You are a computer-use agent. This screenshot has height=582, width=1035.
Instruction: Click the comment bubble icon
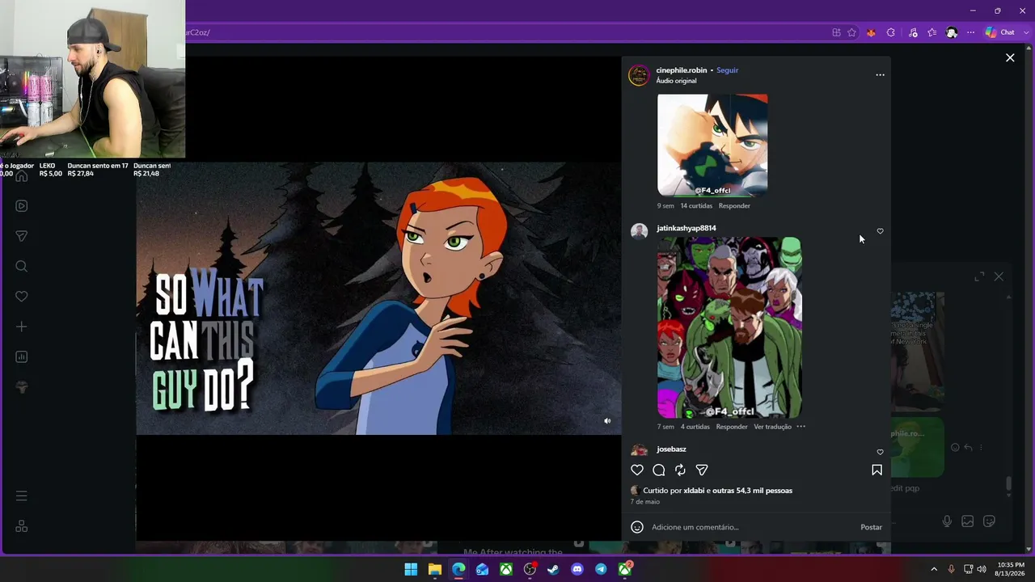[x=659, y=470]
